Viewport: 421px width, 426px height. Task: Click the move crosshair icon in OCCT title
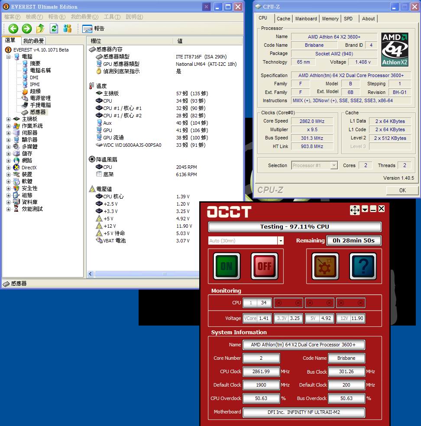coord(354,210)
